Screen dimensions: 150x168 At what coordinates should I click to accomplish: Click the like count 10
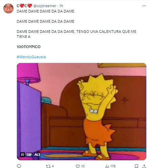[x=83, y=166]
